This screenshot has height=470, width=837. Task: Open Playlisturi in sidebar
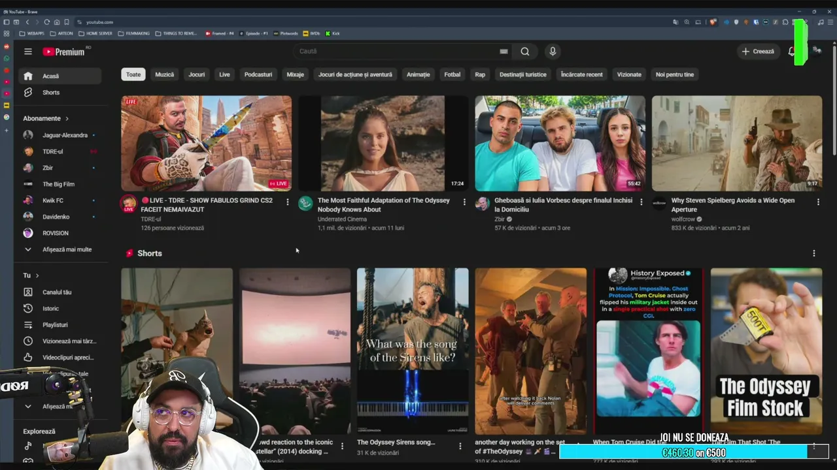click(x=60, y=324)
